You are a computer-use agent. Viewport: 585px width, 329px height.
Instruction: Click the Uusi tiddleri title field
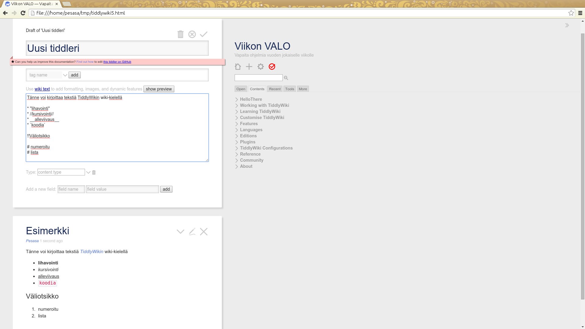click(x=117, y=48)
